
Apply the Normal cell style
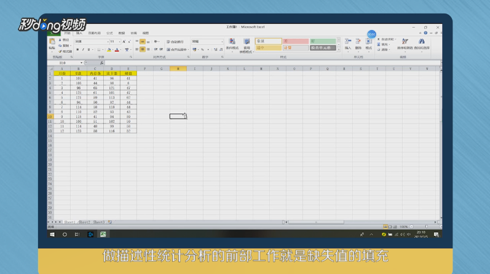pos(269,41)
